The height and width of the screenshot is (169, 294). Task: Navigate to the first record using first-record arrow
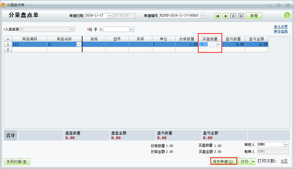(218, 16)
